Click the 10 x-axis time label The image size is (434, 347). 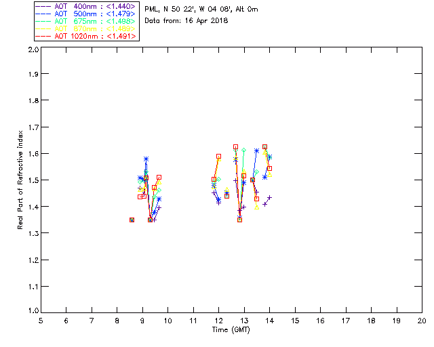tap(167, 321)
